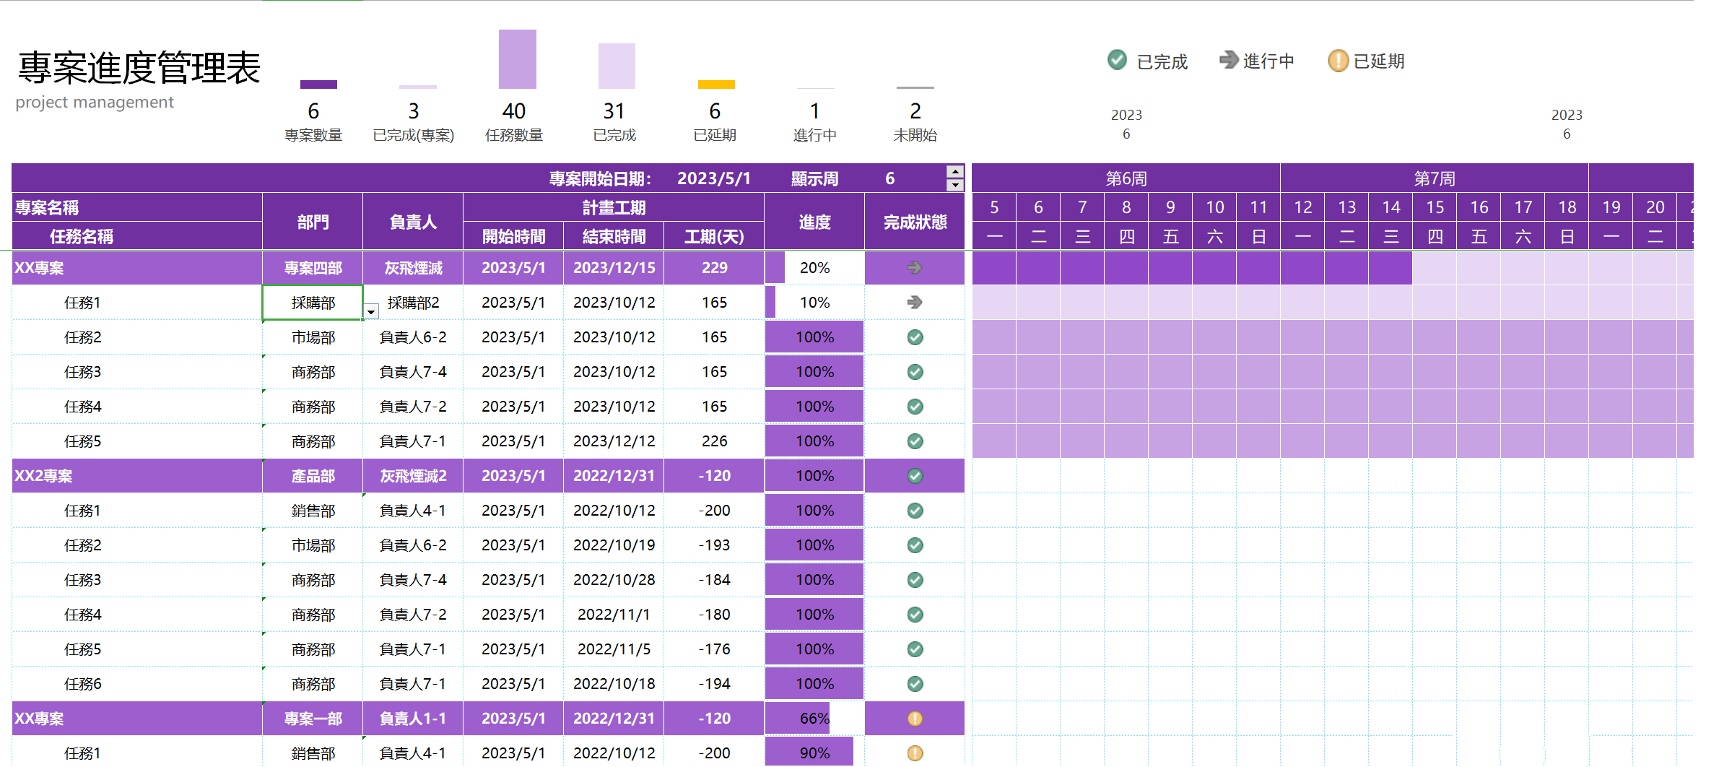Click the 專案名稱 header cell

pyautogui.click(x=137, y=207)
